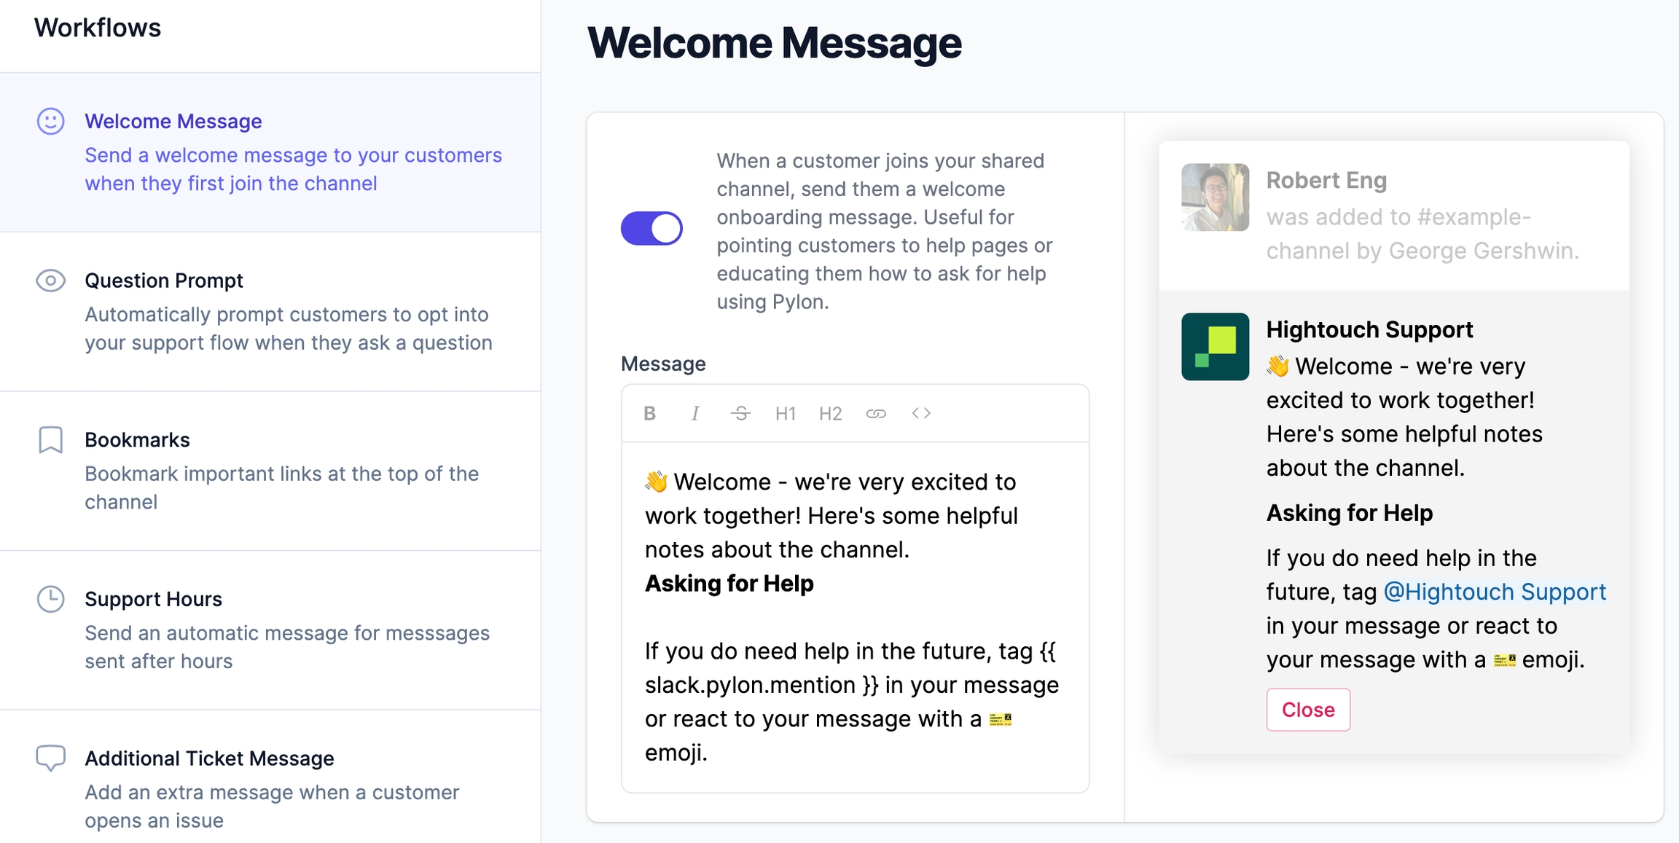This screenshot has height=843, width=1679.
Task: Click the Italic formatting icon
Action: (x=695, y=414)
